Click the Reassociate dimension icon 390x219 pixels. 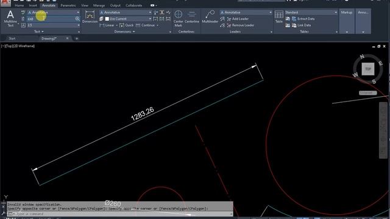[168, 19]
